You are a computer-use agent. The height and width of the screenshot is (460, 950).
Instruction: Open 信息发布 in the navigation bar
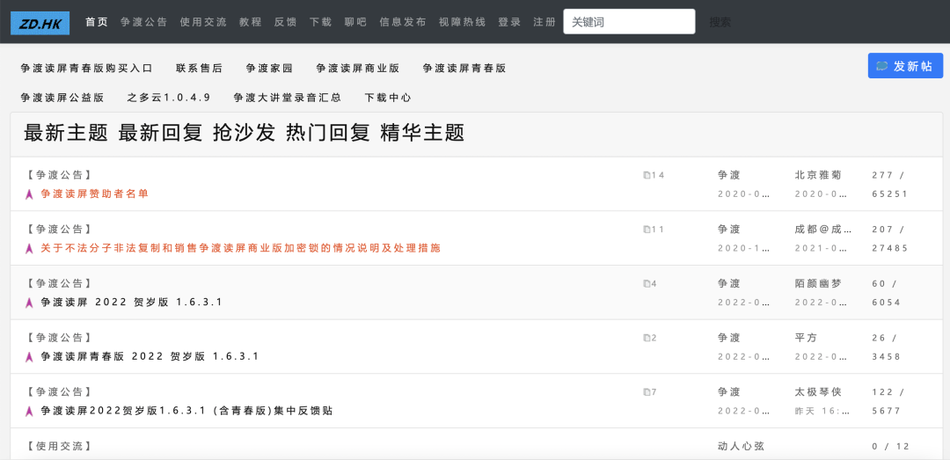(403, 22)
